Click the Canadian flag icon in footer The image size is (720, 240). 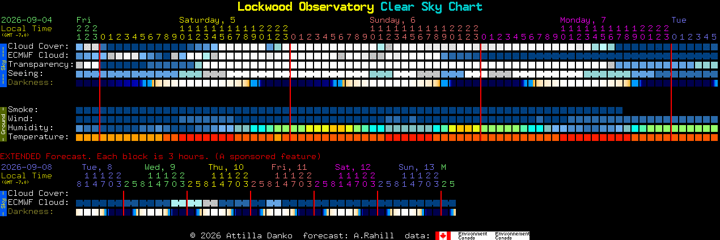(x=443, y=235)
